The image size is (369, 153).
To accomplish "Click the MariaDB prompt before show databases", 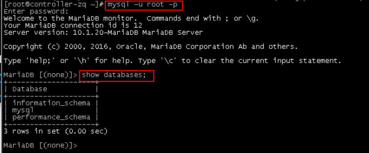I will tap(41, 75).
